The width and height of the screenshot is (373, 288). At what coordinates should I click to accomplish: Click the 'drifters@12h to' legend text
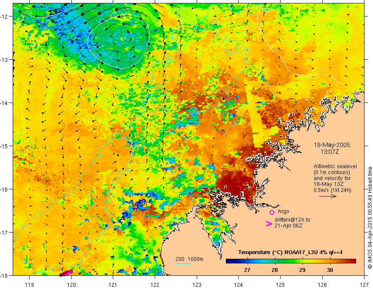292,220
